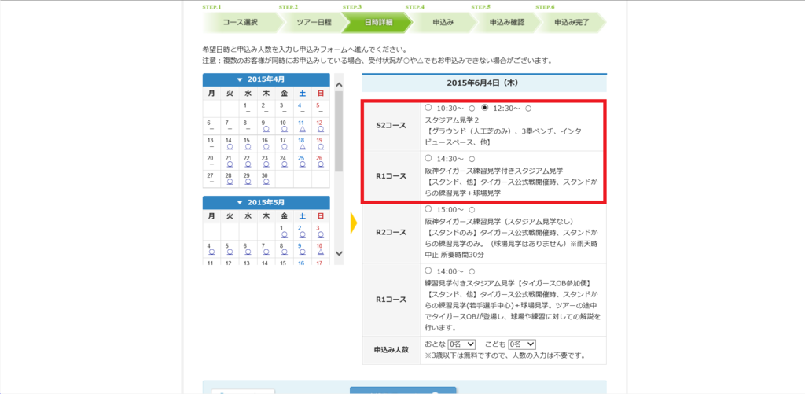The width and height of the screenshot is (805, 394).
Task: Click the May 1 availability circle
Action: [x=284, y=234]
